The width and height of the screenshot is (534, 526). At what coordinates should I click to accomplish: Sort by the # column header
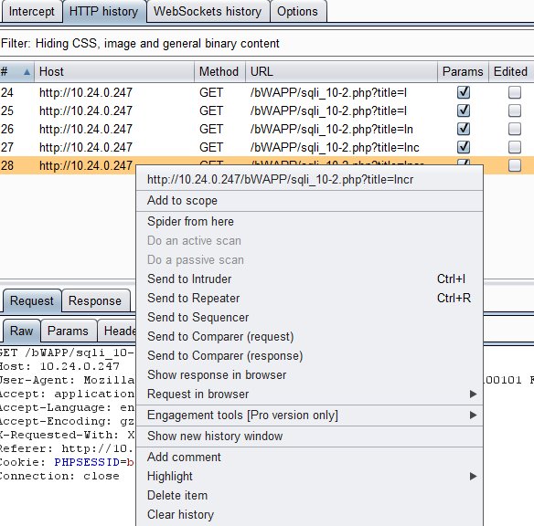[16, 72]
